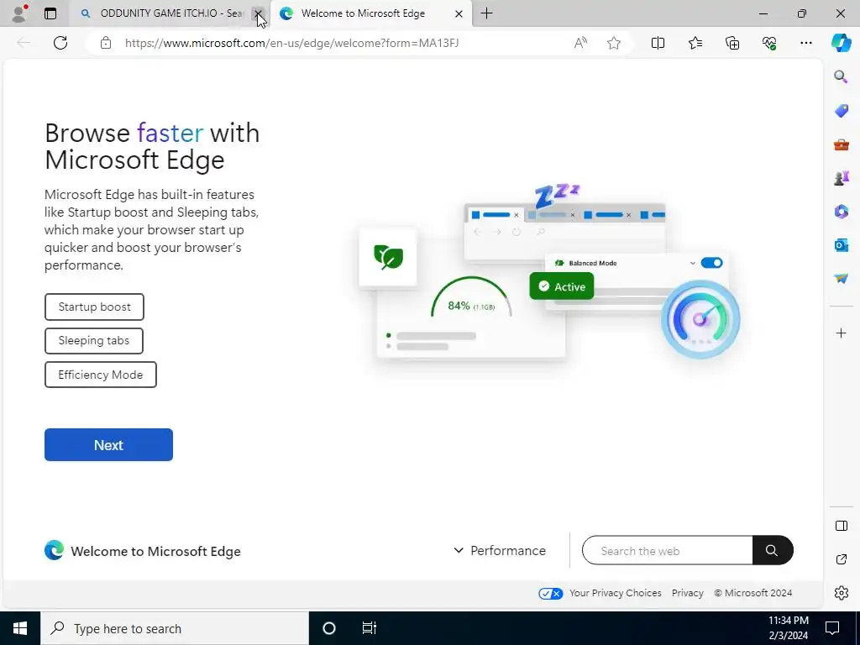Click Welcome to Microsoft Edge footer logo
860x645 pixels.
click(143, 551)
